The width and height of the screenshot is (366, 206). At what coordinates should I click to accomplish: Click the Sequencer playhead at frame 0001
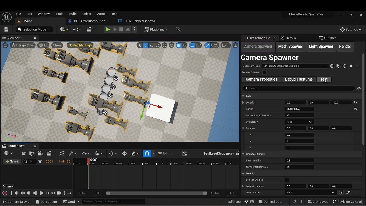[88, 161]
